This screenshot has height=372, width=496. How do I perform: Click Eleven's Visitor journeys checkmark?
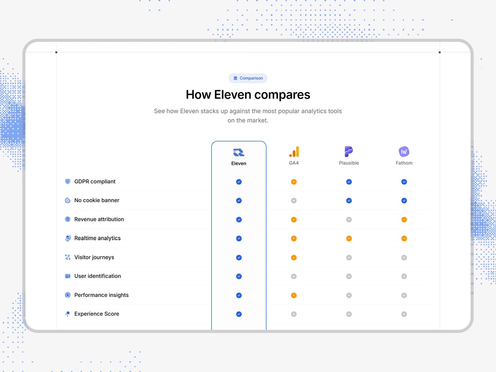point(239,258)
